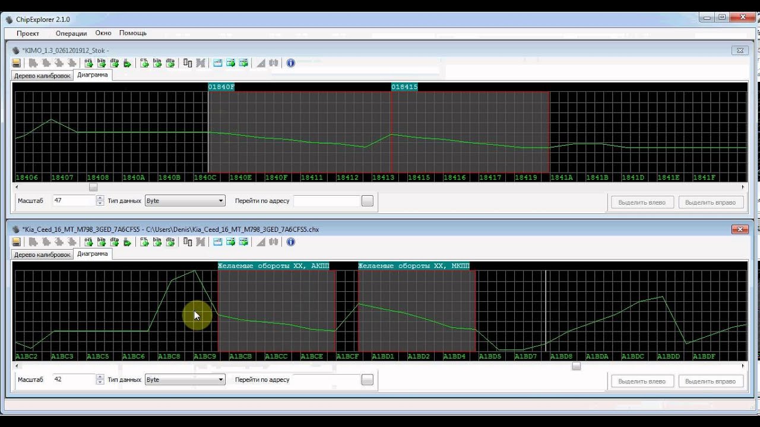This screenshot has width=760, height=427.
Task: Click the 01840F marker label
Action: pyautogui.click(x=221, y=87)
